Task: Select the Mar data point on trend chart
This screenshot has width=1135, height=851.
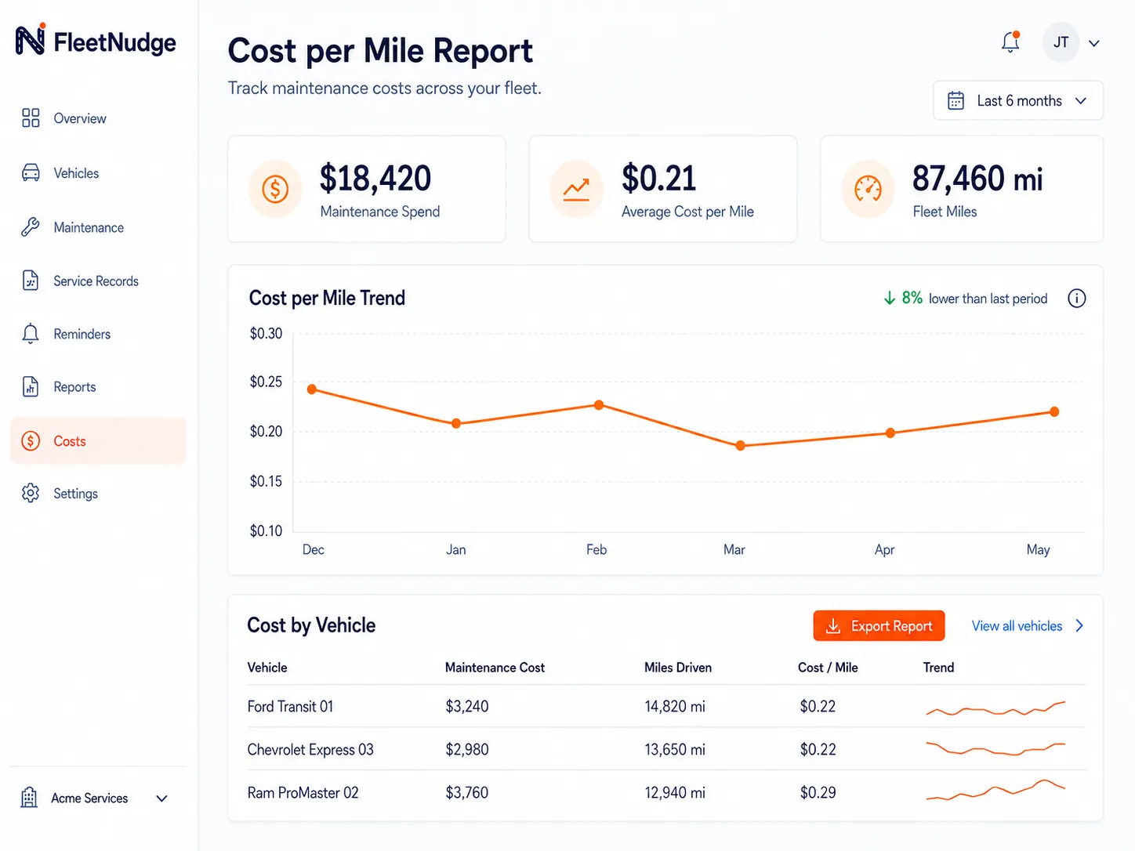Action: (740, 446)
